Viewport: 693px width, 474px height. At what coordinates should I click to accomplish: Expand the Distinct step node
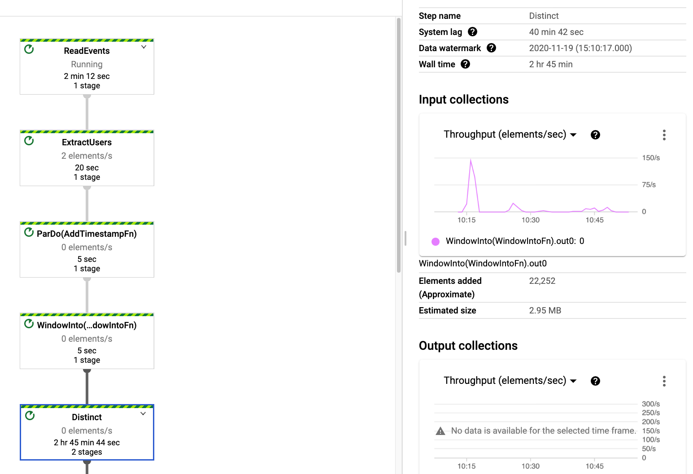click(143, 413)
